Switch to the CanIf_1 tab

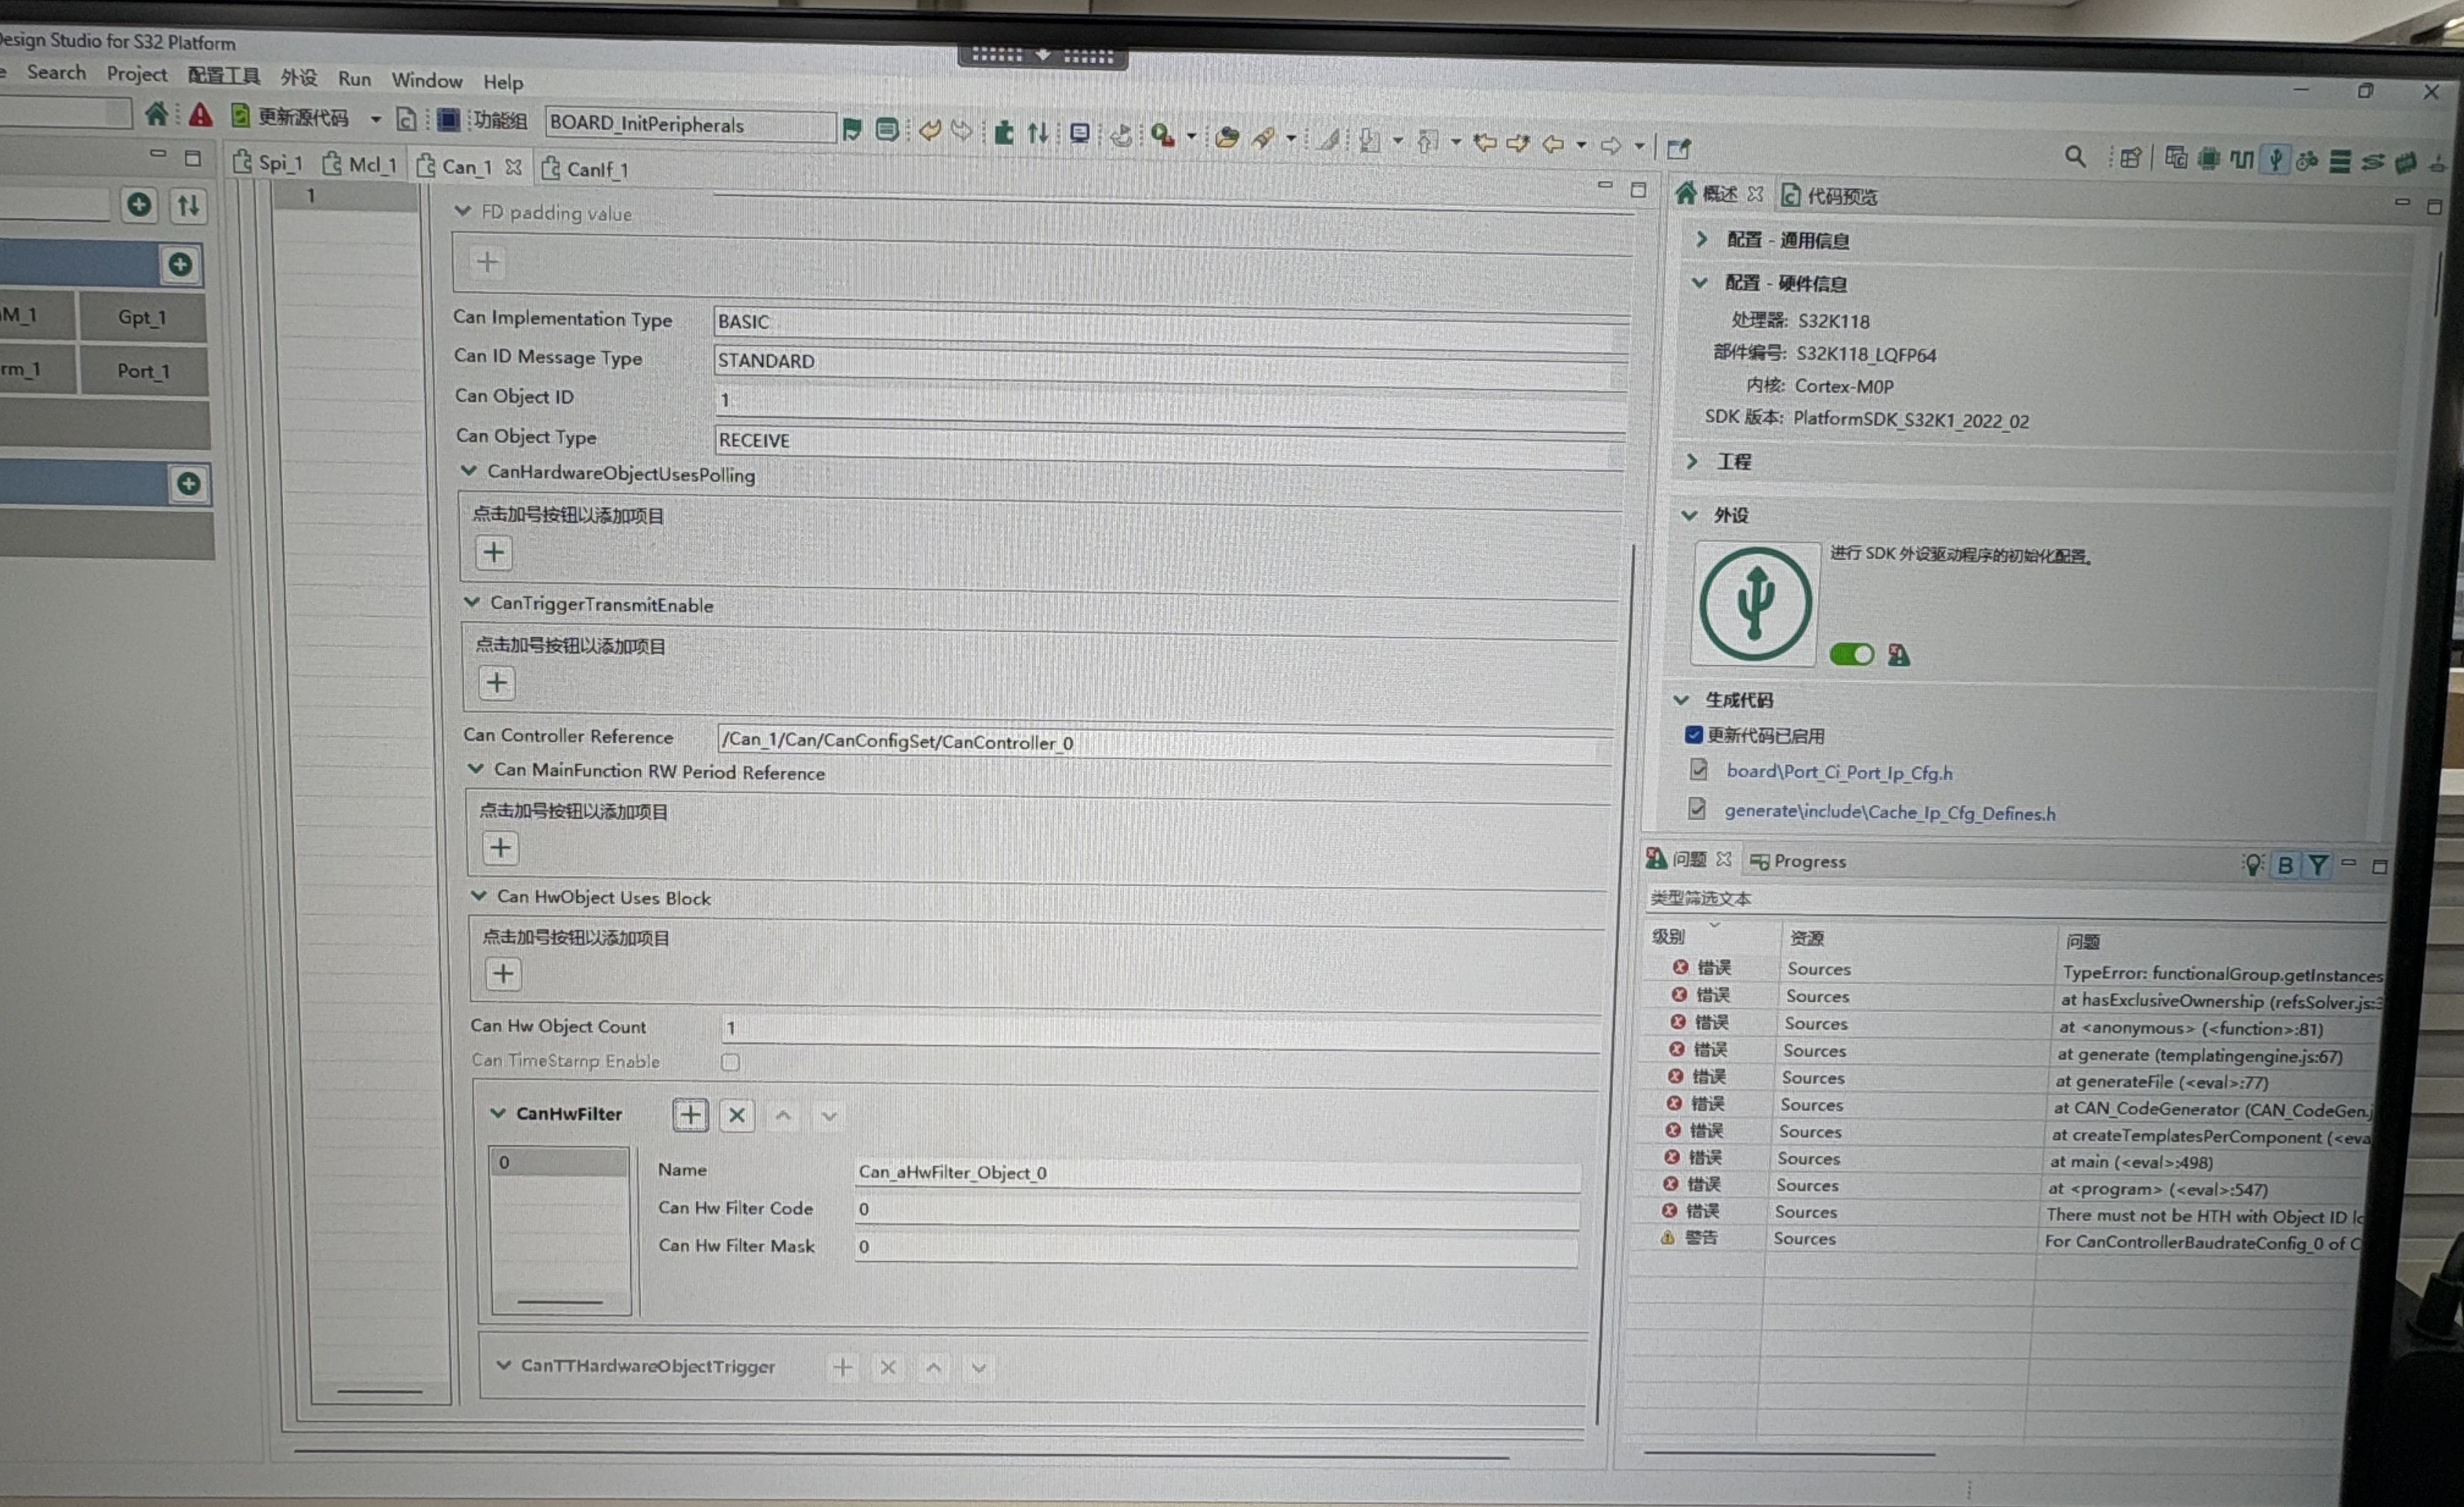[x=585, y=169]
